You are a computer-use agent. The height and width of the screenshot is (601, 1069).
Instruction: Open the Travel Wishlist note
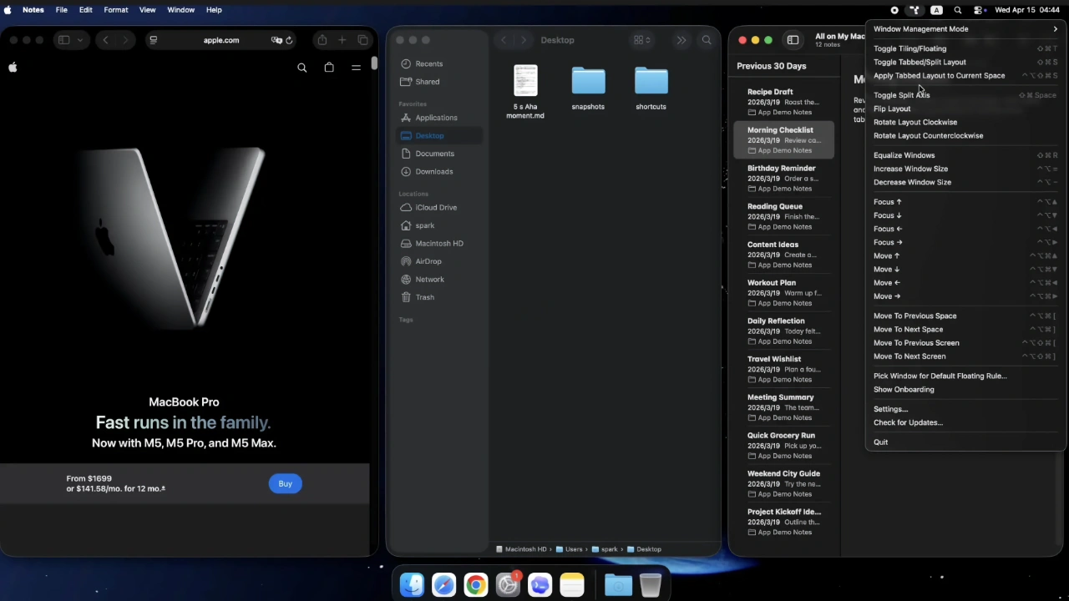(784, 369)
